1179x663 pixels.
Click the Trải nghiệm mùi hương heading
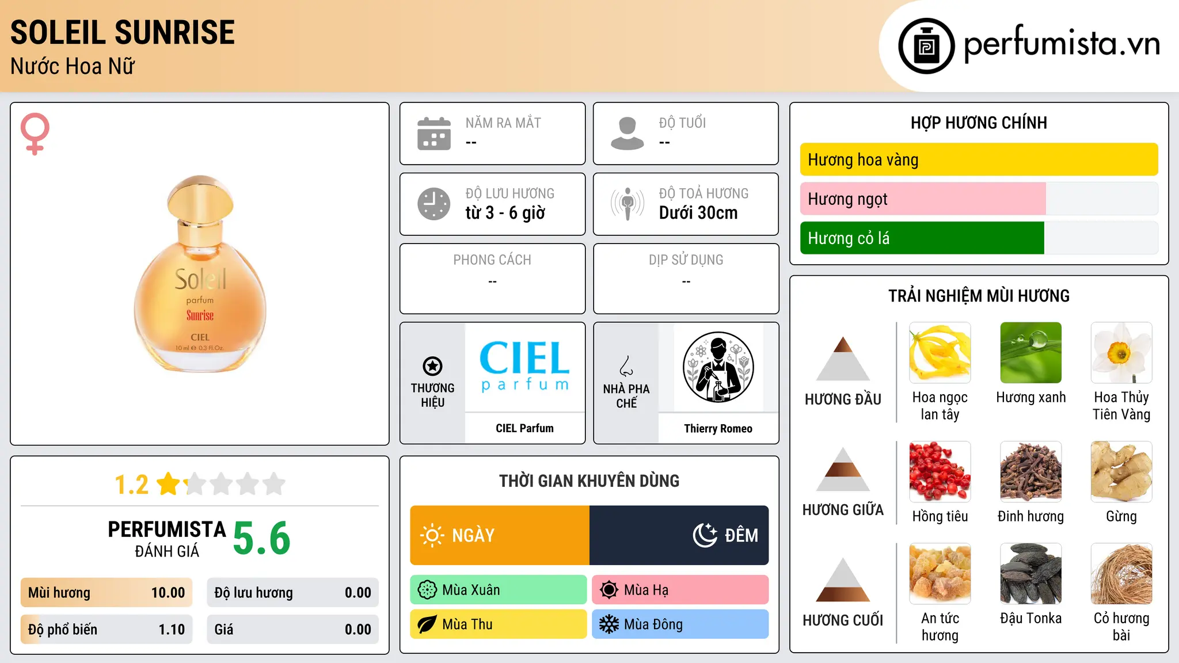(979, 296)
